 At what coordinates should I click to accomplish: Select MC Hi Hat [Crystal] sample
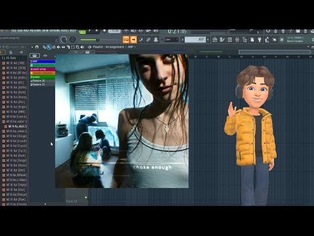click(14, 146)
